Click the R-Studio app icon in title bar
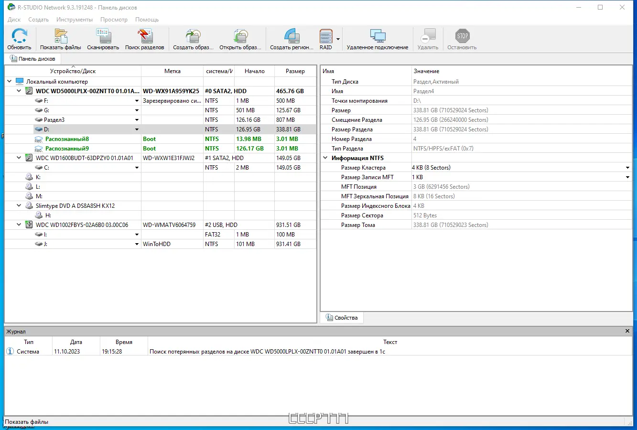 point(11,7)
